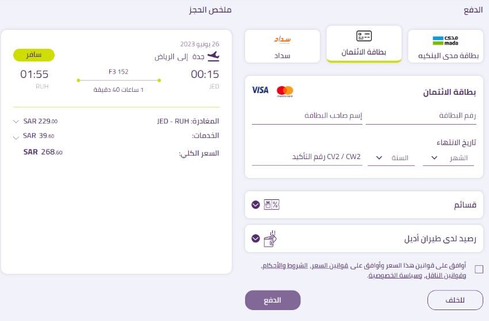Viewport: 489px width, 321px height.
Task: Click the back (للخلف) button
Action: click(x=455, y=300)
